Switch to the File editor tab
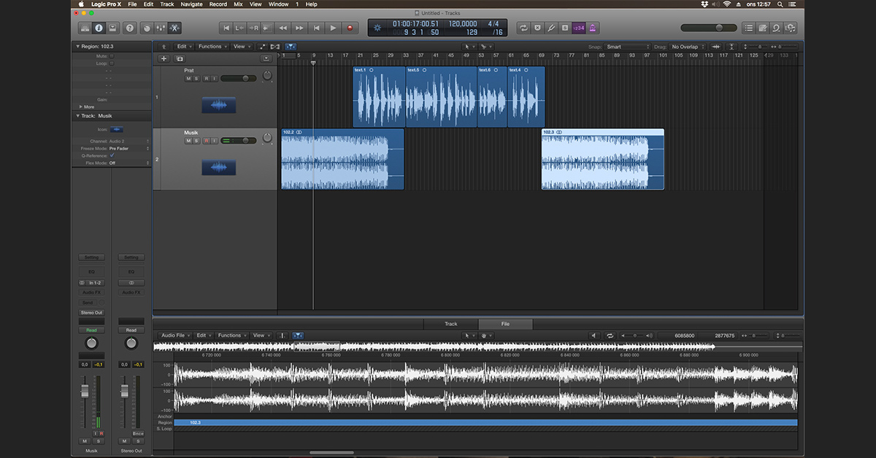Viewport: 876px width, 458px height. click(505, 324)
